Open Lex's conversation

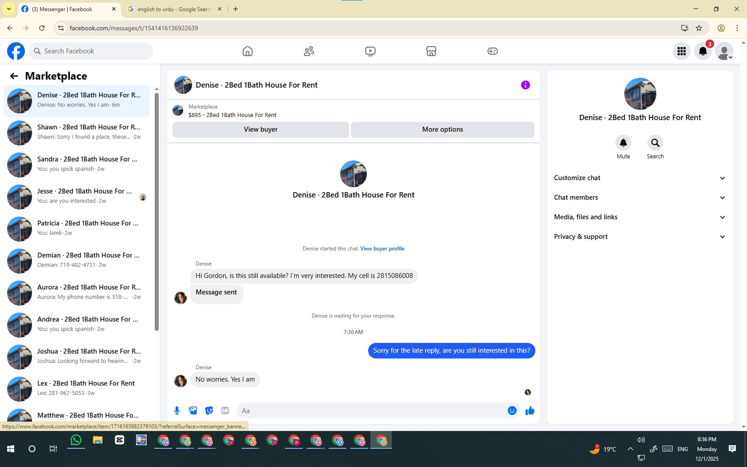[x=76, y=388]
